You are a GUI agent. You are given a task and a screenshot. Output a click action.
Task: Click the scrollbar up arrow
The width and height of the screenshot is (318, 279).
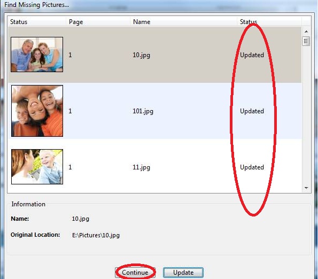306,32
